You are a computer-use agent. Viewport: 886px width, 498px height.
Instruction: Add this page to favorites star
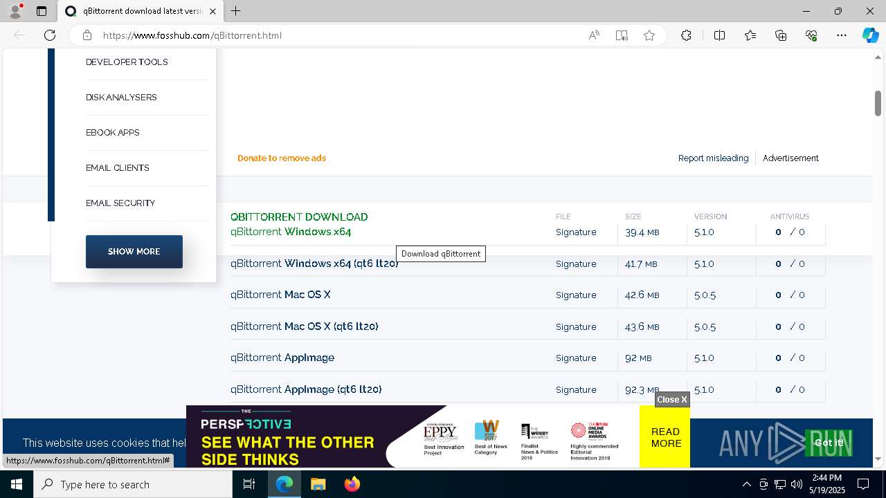pos(649,35)
